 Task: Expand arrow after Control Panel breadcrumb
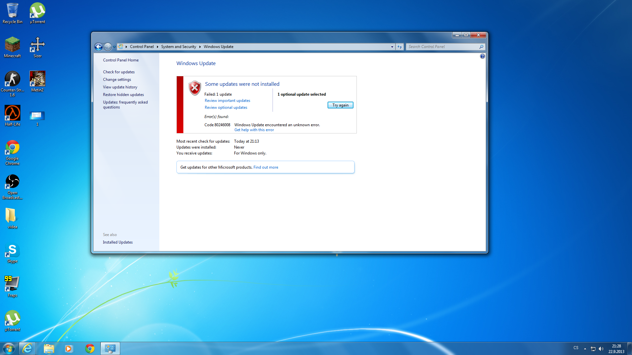pos(158,47)
